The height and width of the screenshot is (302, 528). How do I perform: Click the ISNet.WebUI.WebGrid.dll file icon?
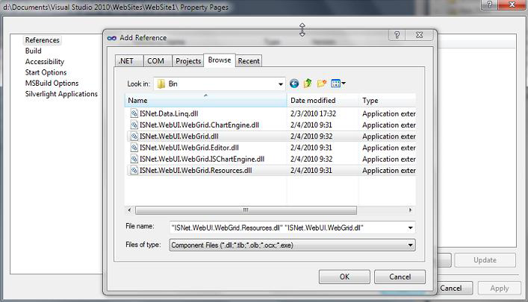pos(134,136)
